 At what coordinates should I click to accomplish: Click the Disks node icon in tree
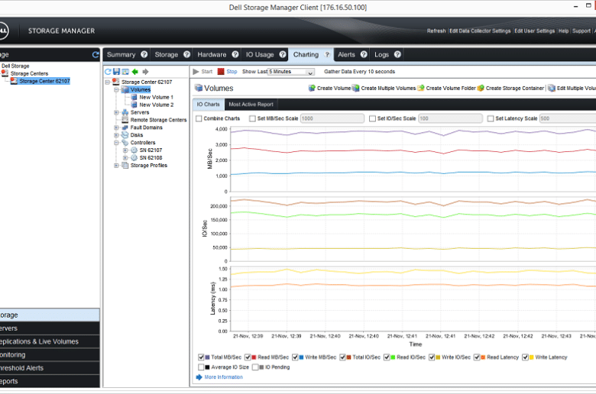tap(125, 135)
